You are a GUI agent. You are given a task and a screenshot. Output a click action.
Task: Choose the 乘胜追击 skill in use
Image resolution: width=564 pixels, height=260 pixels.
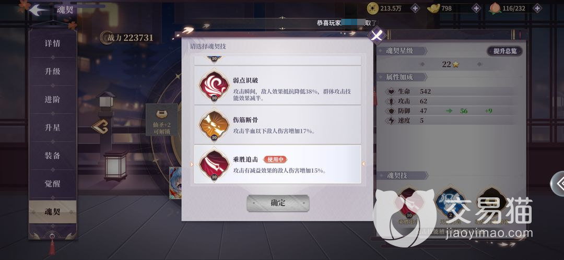point(277,164)
